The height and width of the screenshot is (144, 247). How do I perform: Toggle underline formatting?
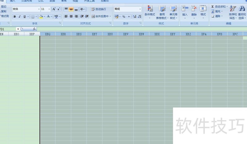tap(25, 17)
